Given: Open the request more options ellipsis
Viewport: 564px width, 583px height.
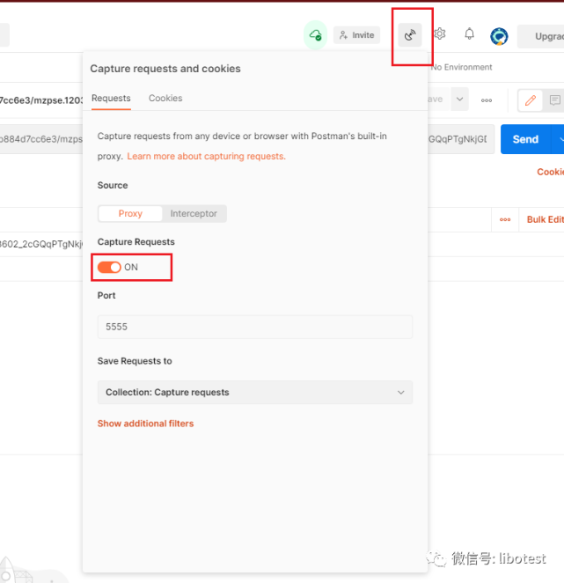Looking at the screenshot, I should 487,100.
